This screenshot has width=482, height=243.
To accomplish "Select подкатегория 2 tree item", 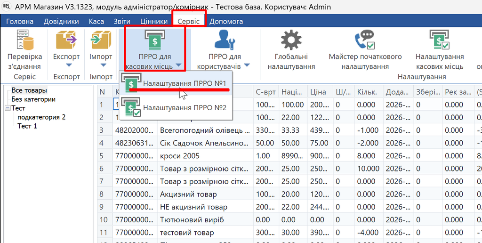I will coord(41,117).
